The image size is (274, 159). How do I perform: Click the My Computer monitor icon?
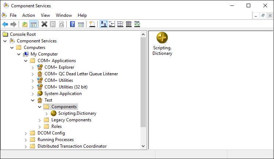[26, 54]
